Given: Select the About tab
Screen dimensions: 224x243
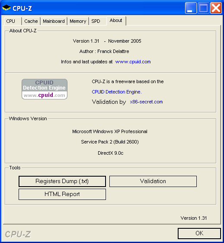Looking at the screenshot, I should click(116, 20).
